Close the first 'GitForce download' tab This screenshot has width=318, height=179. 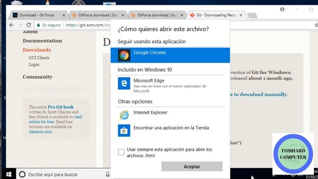click(123, 15)
